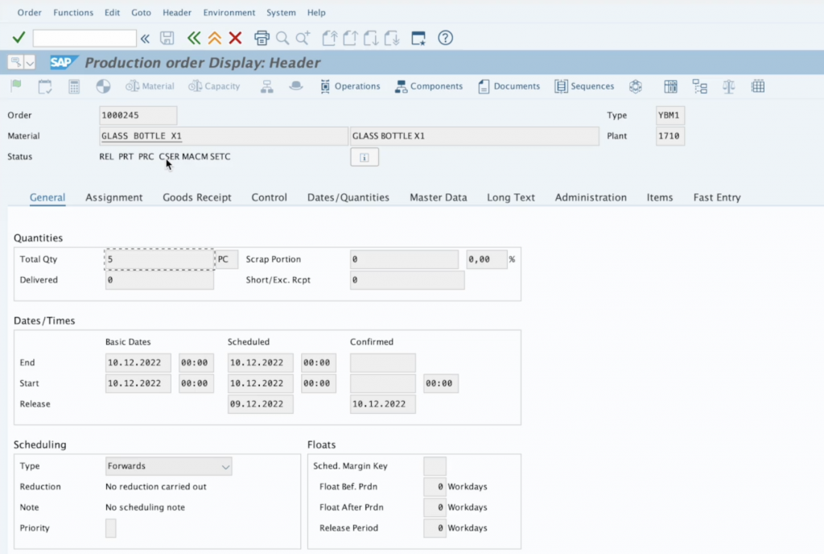Open the Components overview
The image size is (824, 554).
428,86
